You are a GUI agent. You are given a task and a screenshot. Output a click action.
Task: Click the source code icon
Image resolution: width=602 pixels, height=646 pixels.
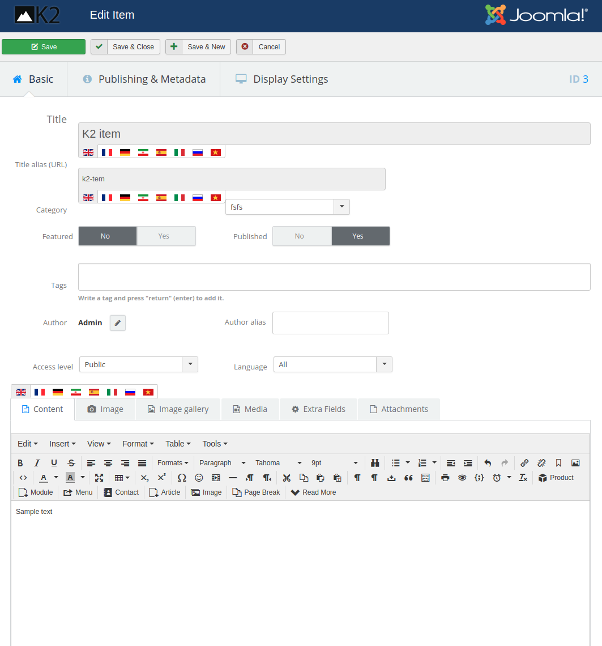point(23,478)
